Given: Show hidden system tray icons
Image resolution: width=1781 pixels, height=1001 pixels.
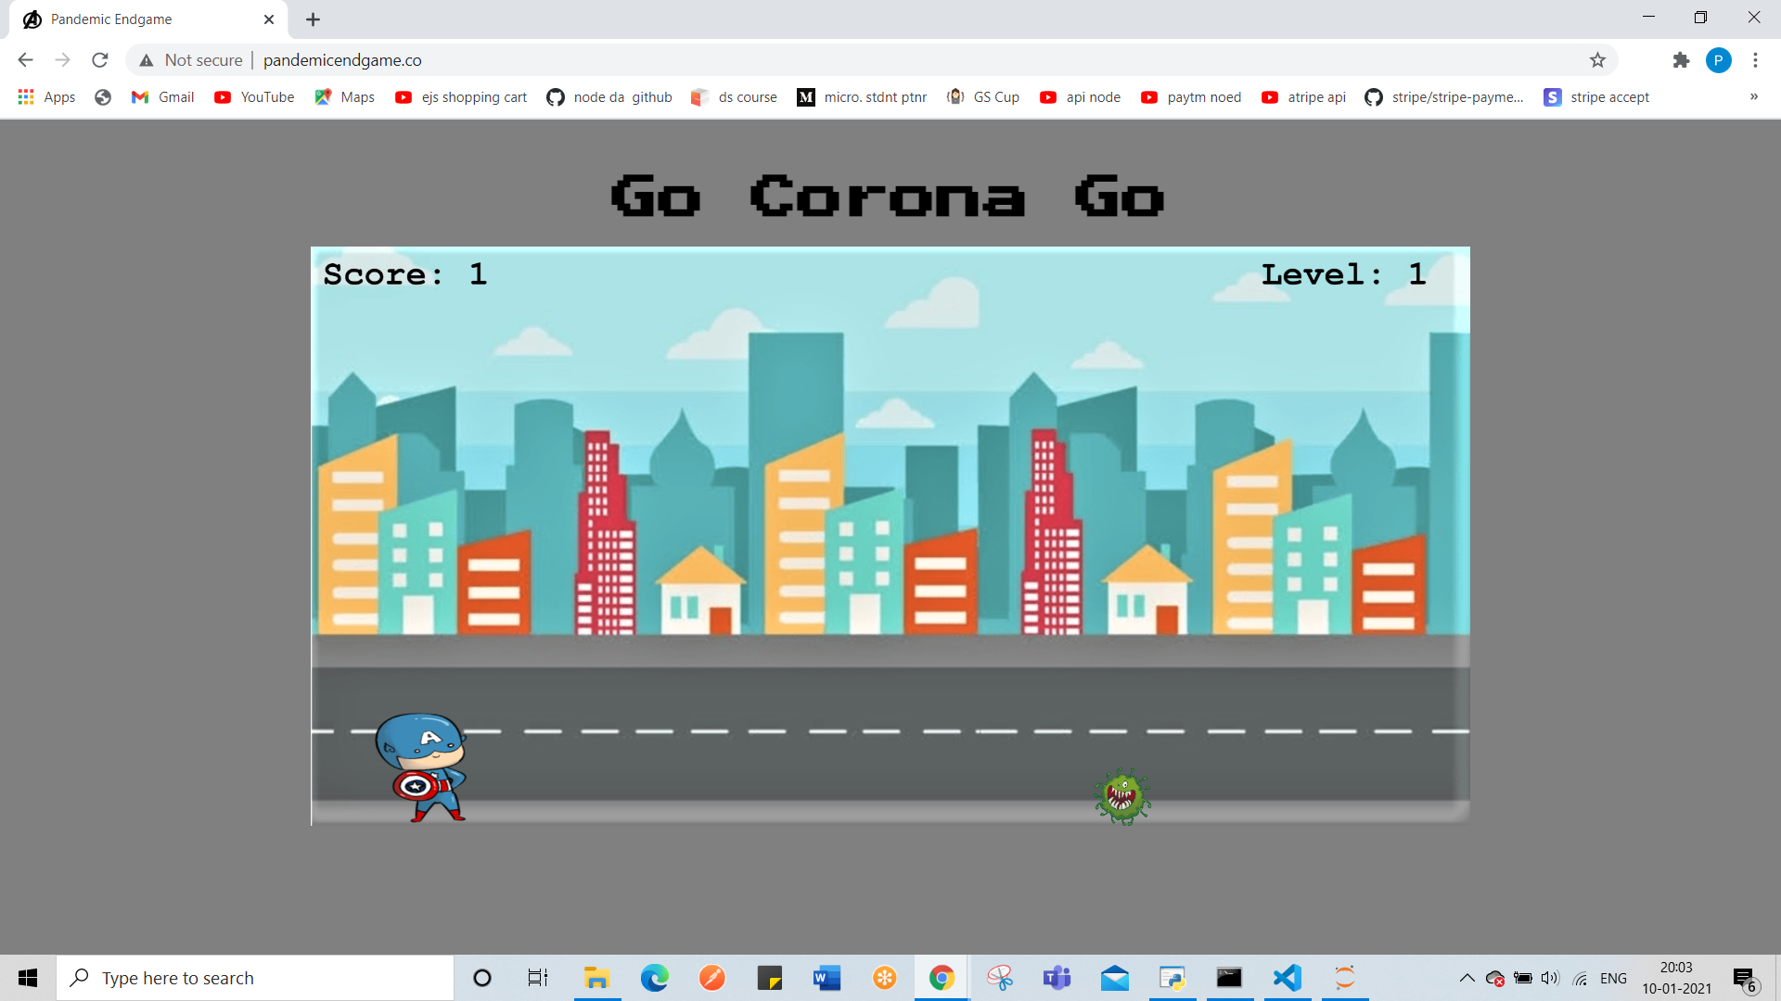Looking at the screenshot, I should pyautogui.click(x=1467, y=978).
